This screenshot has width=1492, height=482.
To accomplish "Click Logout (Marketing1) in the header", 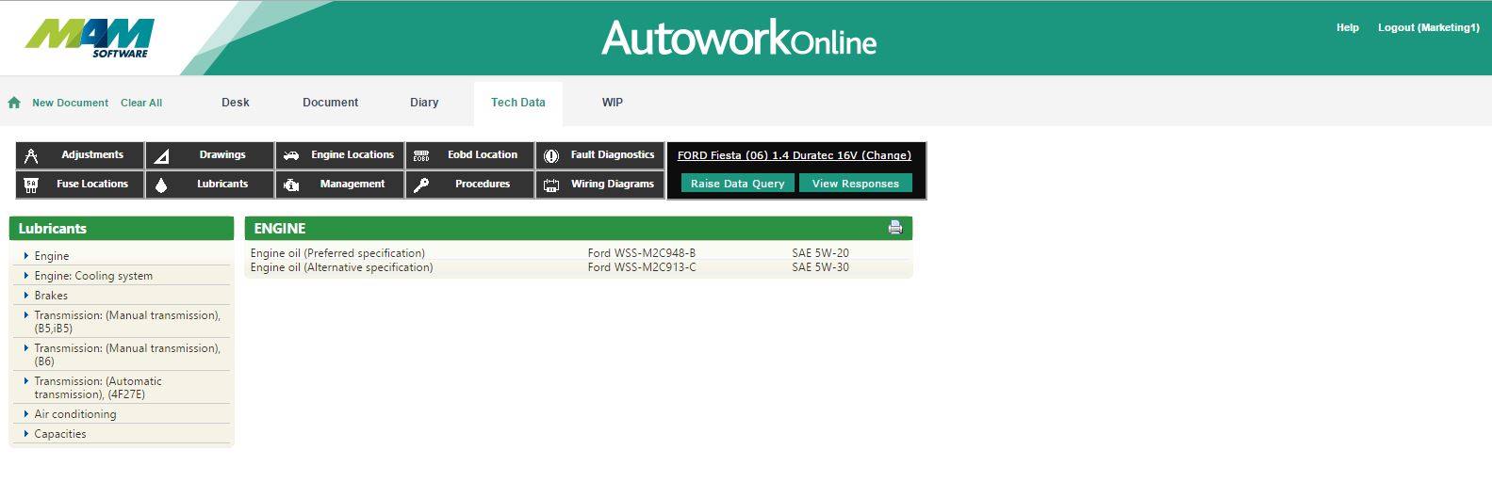I will [1428, 27].
